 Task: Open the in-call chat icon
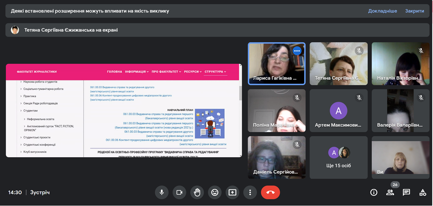(x=406, y=193)
